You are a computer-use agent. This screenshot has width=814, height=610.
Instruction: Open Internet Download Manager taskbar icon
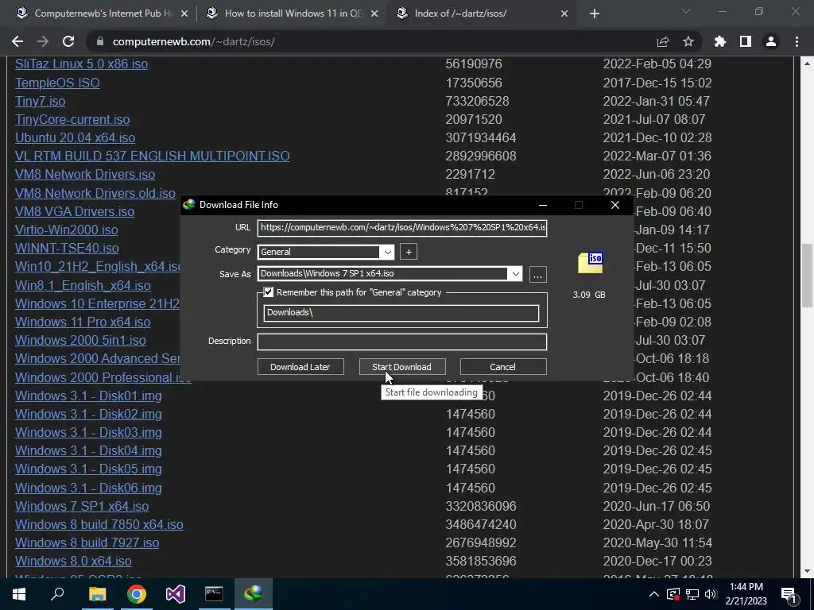(x=254, y=594)
